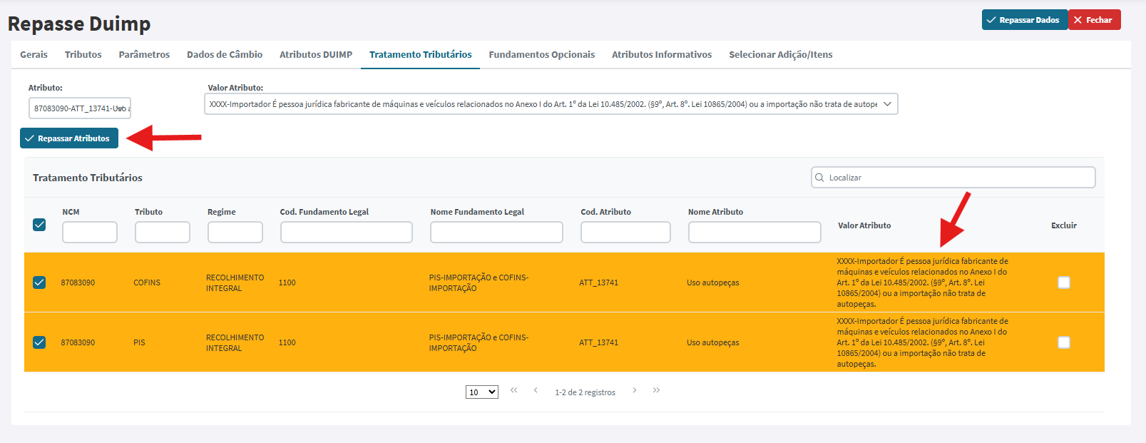
Task: Click the next page arrow icon
Action: click(635, 390)
